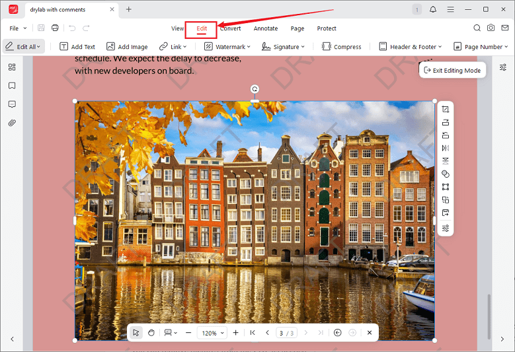Image resolution: width=515 pixels, height=352 pixels.
Task: Zoom out with the minus button
Action: tap(188, 333)
